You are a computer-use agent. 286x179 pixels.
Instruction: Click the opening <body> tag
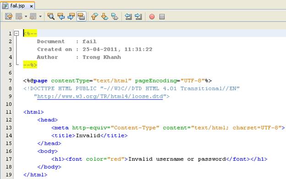coord(48,152)
